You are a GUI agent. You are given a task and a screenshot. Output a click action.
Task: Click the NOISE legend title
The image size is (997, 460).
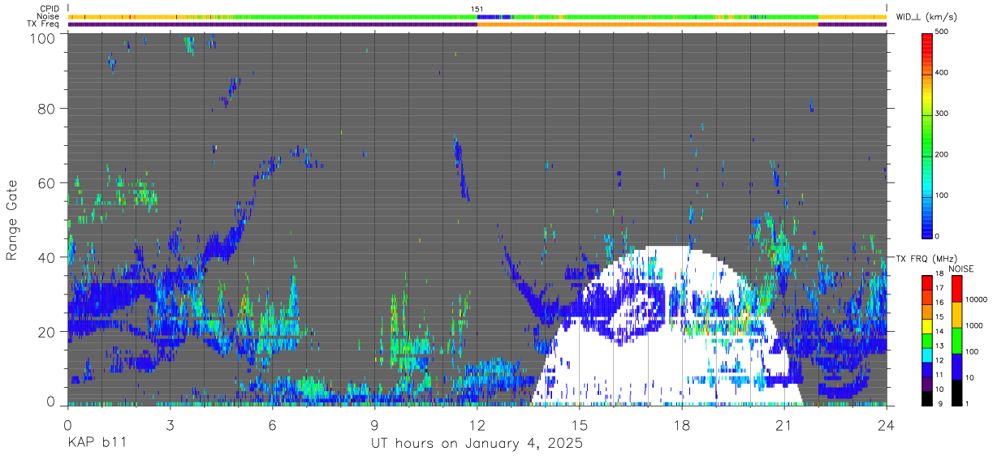coord(962,269)
